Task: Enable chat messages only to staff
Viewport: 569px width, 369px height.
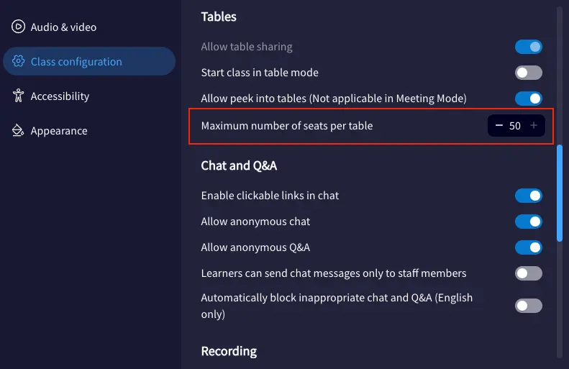Action: coord(528,273)
